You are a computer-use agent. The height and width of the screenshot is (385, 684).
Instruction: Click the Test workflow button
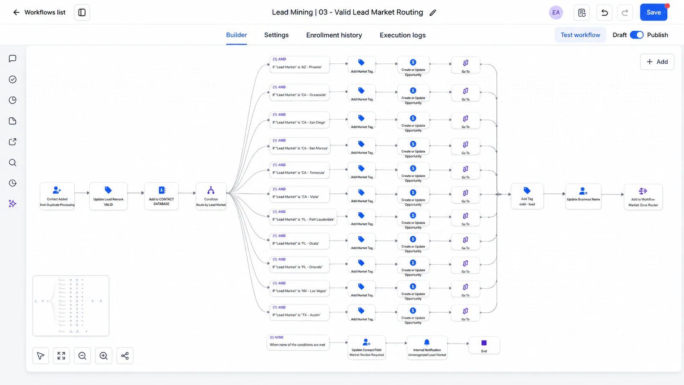point(580,35)
